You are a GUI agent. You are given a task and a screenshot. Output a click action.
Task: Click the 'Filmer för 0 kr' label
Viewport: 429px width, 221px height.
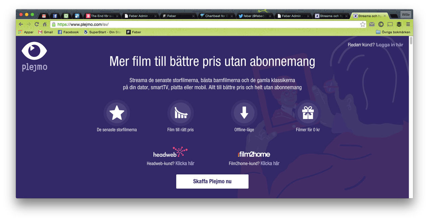308,129
